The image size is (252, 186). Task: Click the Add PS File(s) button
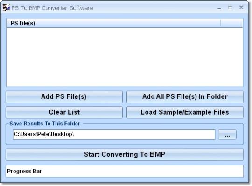tap(64, 97)
